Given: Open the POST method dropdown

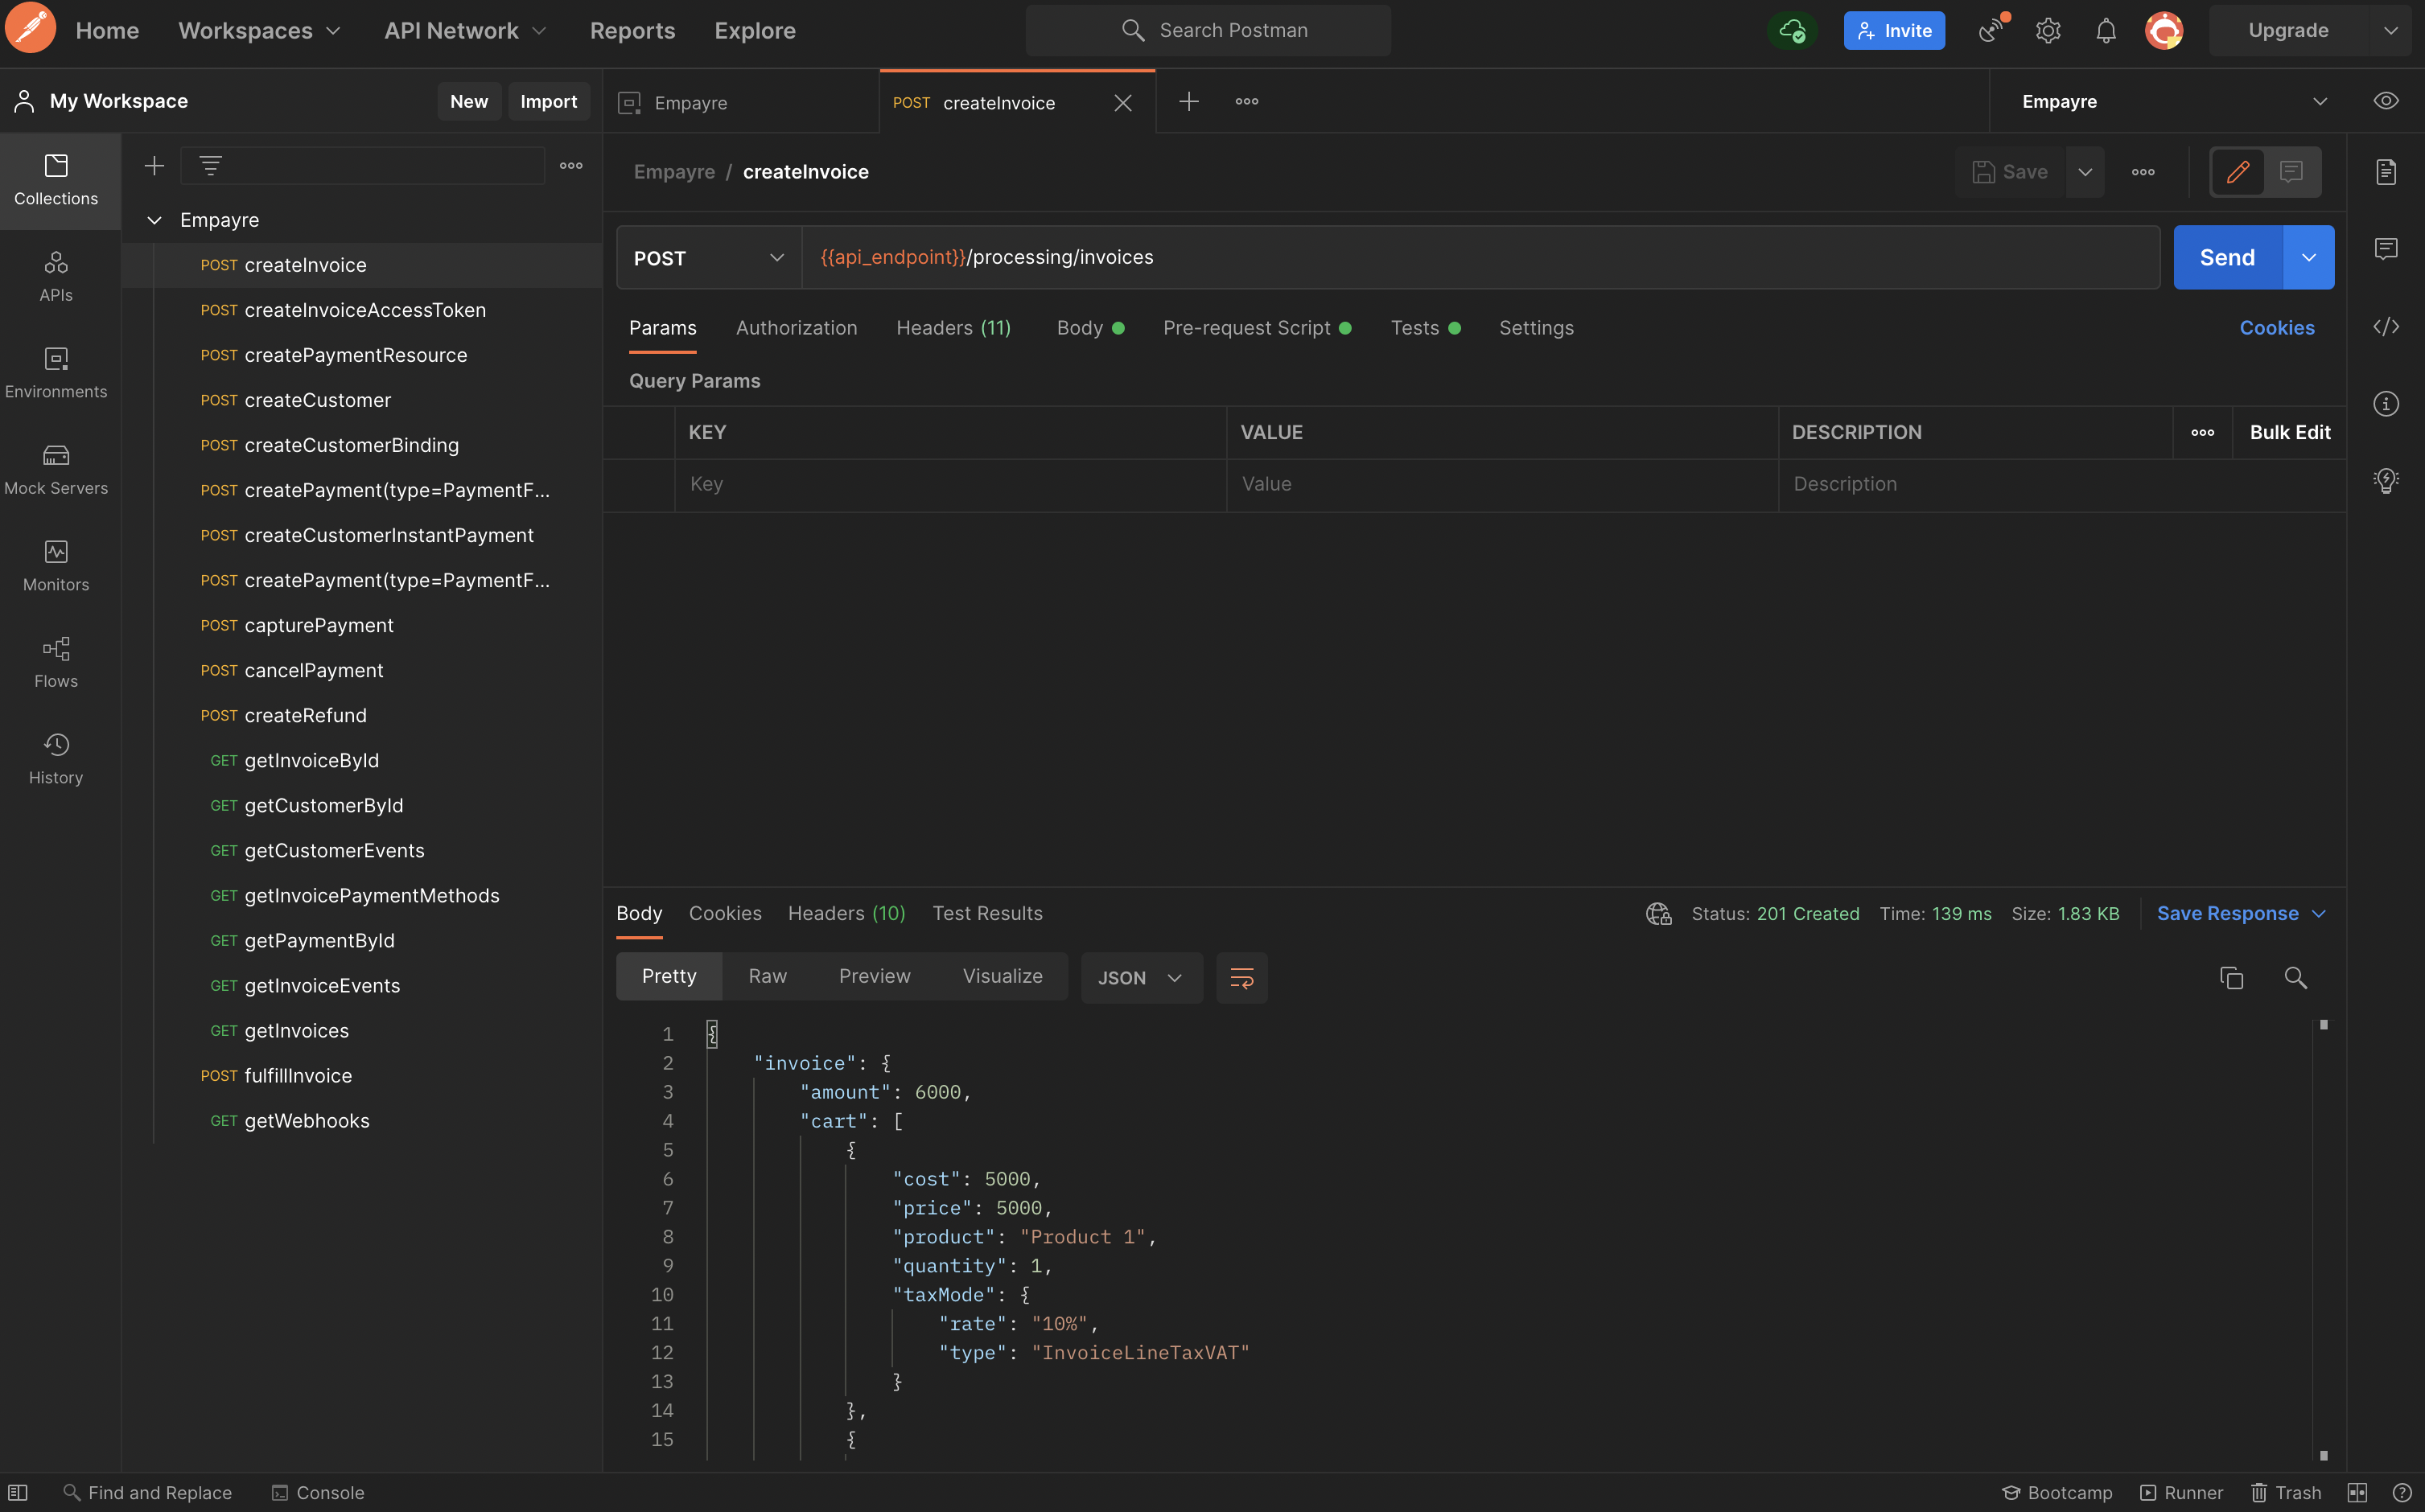Looking at the screenshot, I should tap(708, 257).
